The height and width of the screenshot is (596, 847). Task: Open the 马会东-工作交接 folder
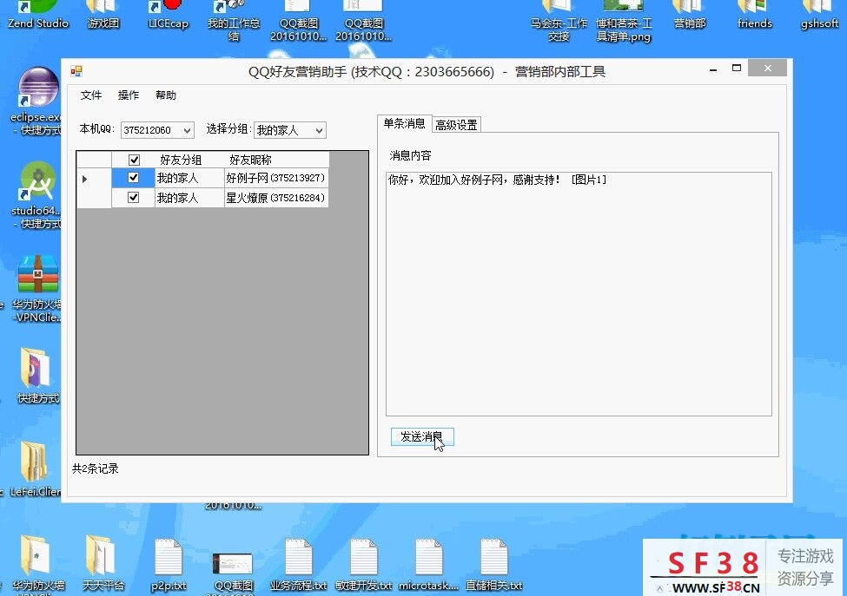[558, 21]
